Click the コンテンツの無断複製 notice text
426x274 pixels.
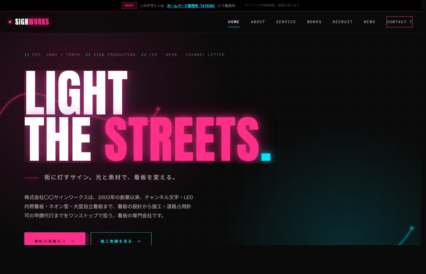272,5
